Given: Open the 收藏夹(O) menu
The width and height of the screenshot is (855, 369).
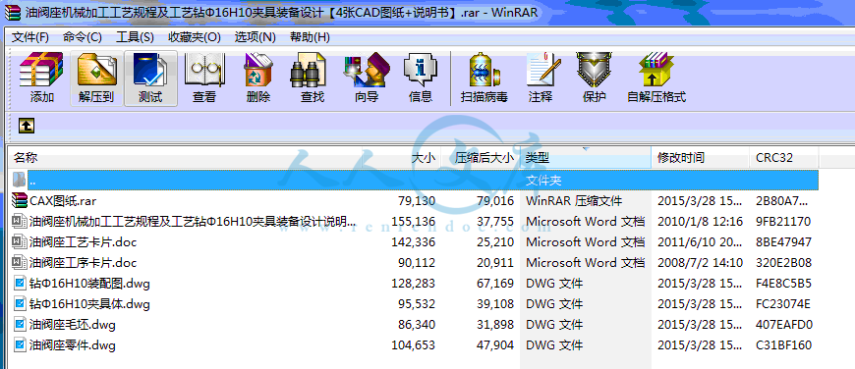Looking at the screenshot, I should (195, 37).
